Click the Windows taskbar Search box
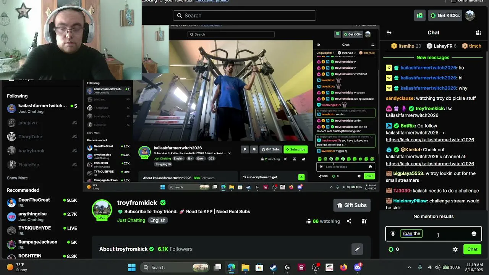This screenshot has width=489, height=275. click(174, 267)
